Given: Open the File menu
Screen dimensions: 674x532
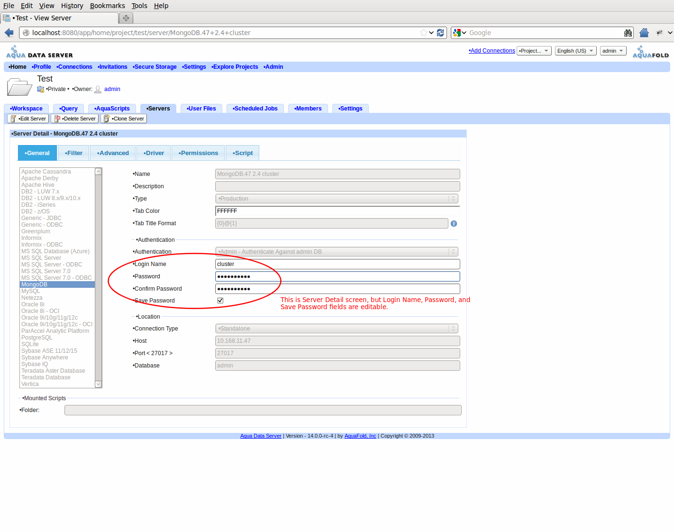Looking at the screenshot, I should tap(9, 6).
